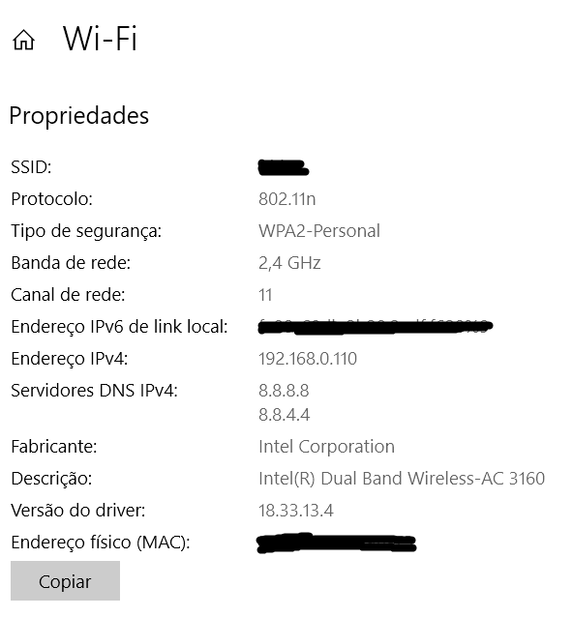Click the redacted MAC address value
The height and width of the screenshot is (617, 572).
tap(337, 544)
